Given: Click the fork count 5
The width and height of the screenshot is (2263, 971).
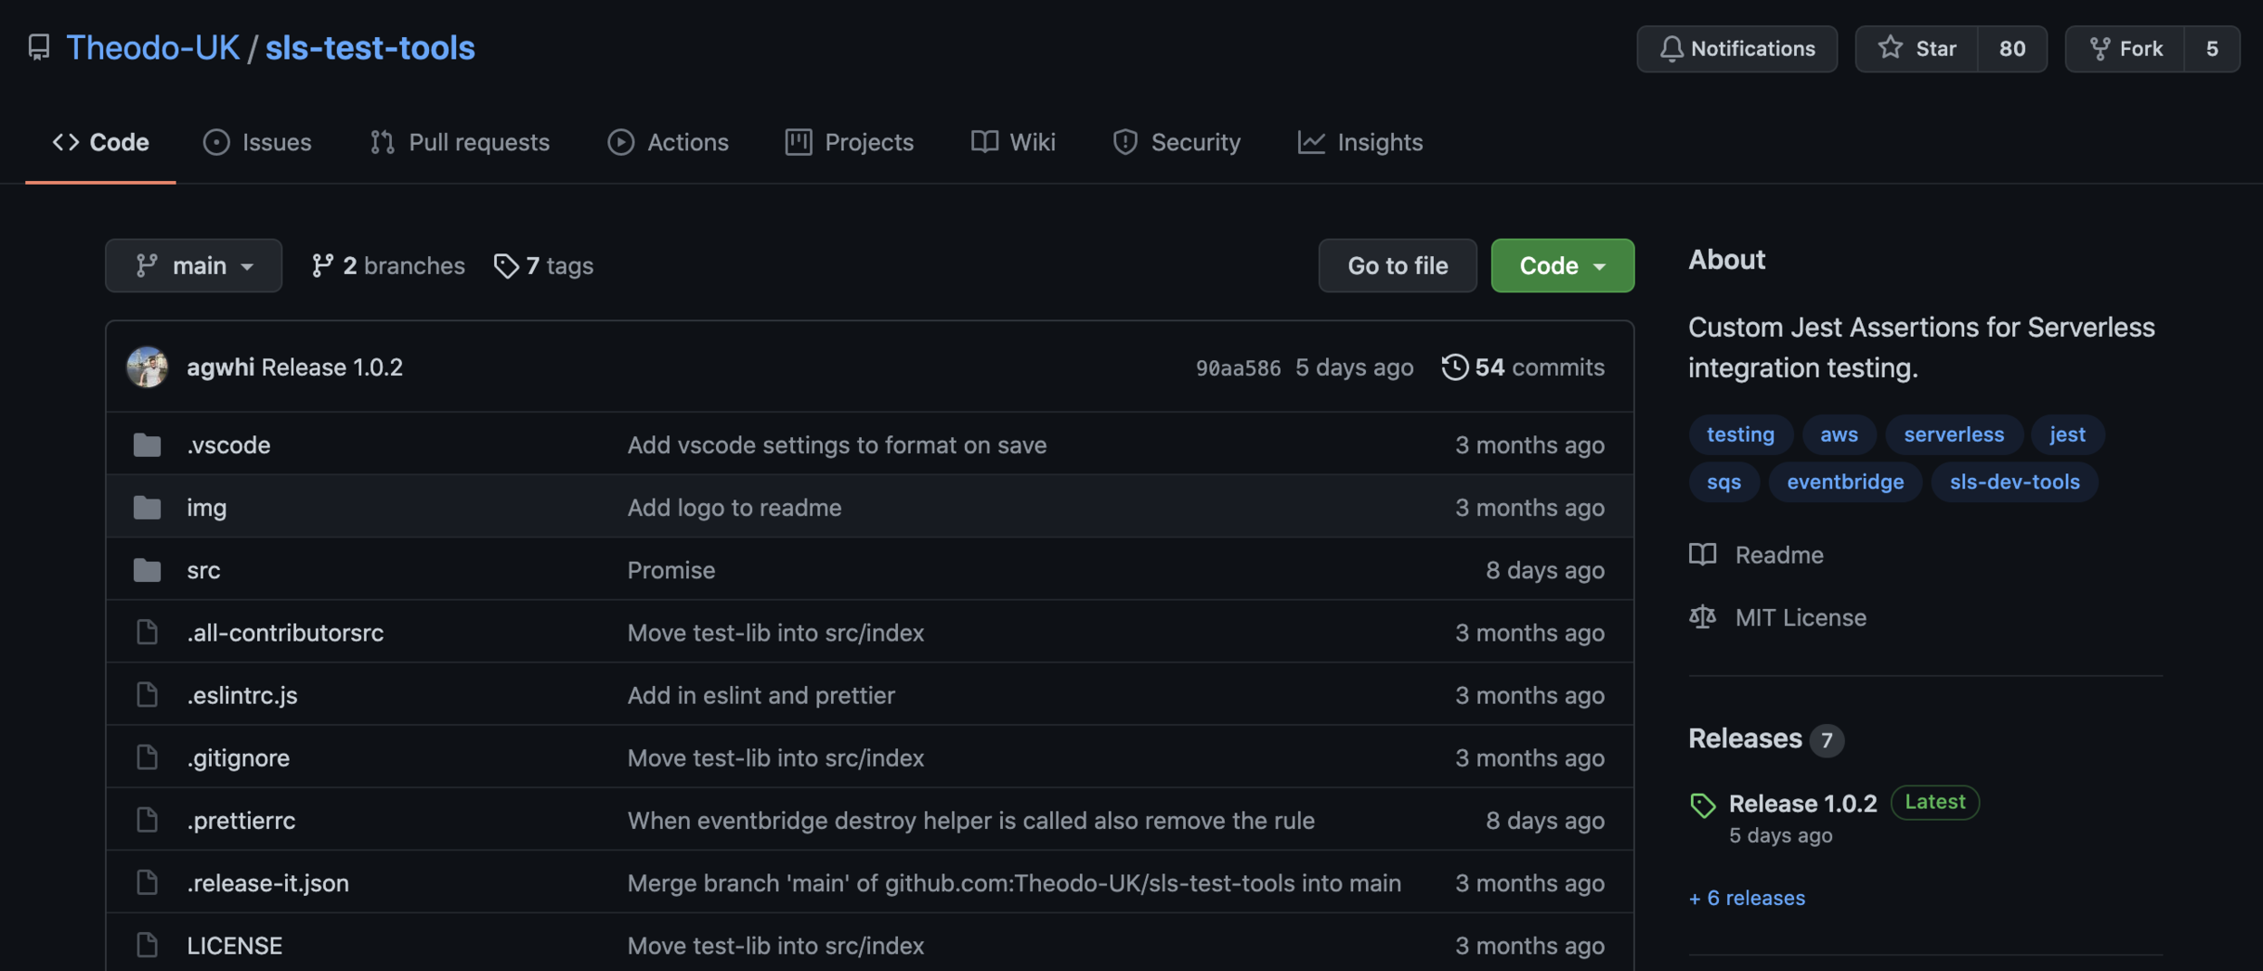Looking at the screenshot, I should [x=2211, y=49].
